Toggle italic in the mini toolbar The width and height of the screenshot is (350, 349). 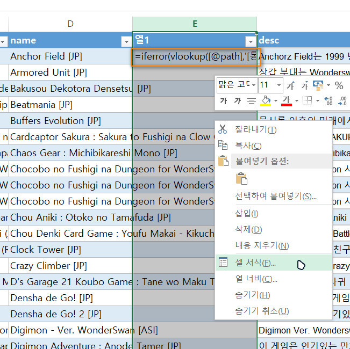238,101
